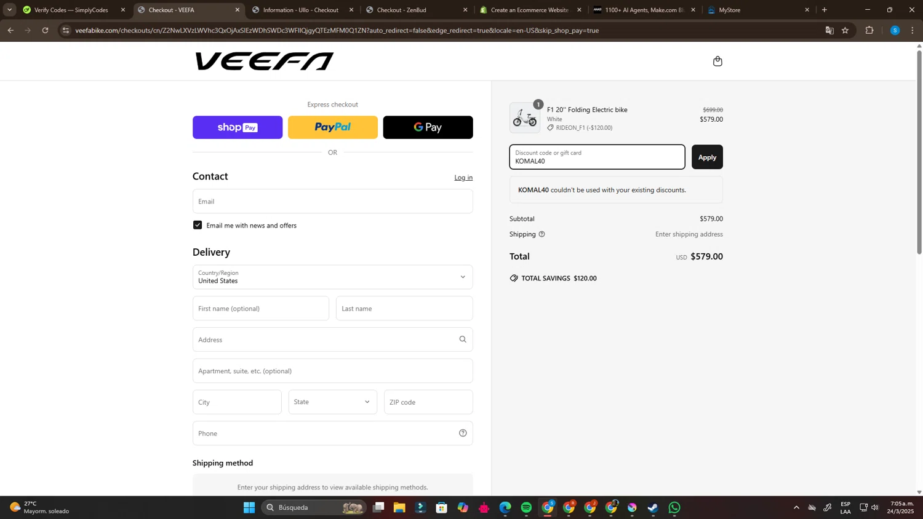The image size is (923, 519).
Task: Open the State dropdown
Action: point(332,402)
